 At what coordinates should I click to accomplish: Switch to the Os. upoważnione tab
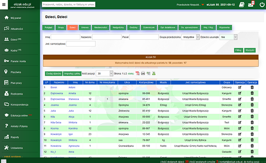[x=189, y=27]
